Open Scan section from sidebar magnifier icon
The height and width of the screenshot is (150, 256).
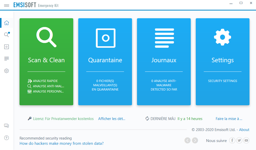7,34
